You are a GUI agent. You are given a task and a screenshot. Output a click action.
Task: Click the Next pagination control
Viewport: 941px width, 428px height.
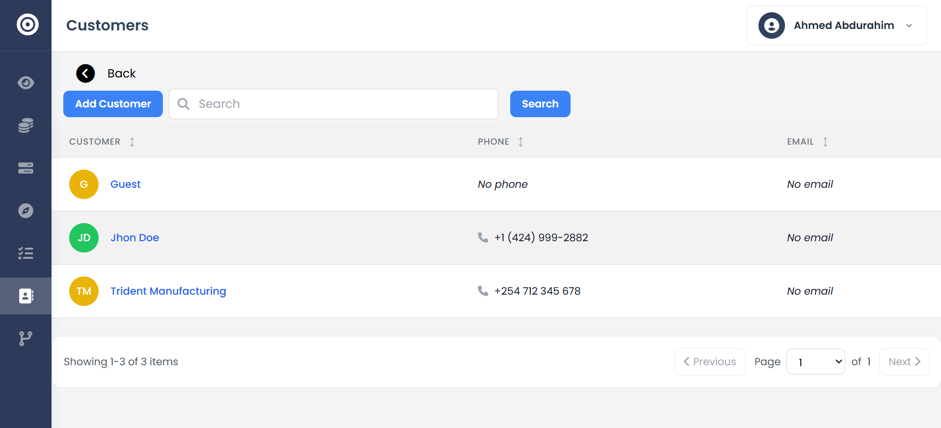(903, 361)
